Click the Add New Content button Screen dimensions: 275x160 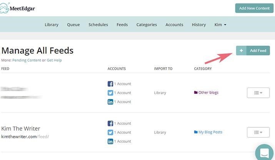(x=254, y=8)
